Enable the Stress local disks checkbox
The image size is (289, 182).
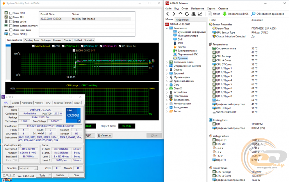(x=11, y=30)
